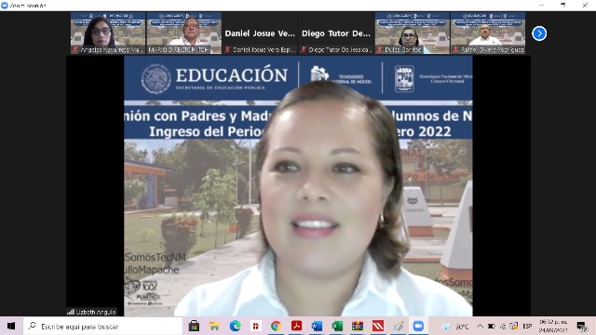596x335 pixels.
Task: Restore down the Zoom window
Action: coord(562,6)
